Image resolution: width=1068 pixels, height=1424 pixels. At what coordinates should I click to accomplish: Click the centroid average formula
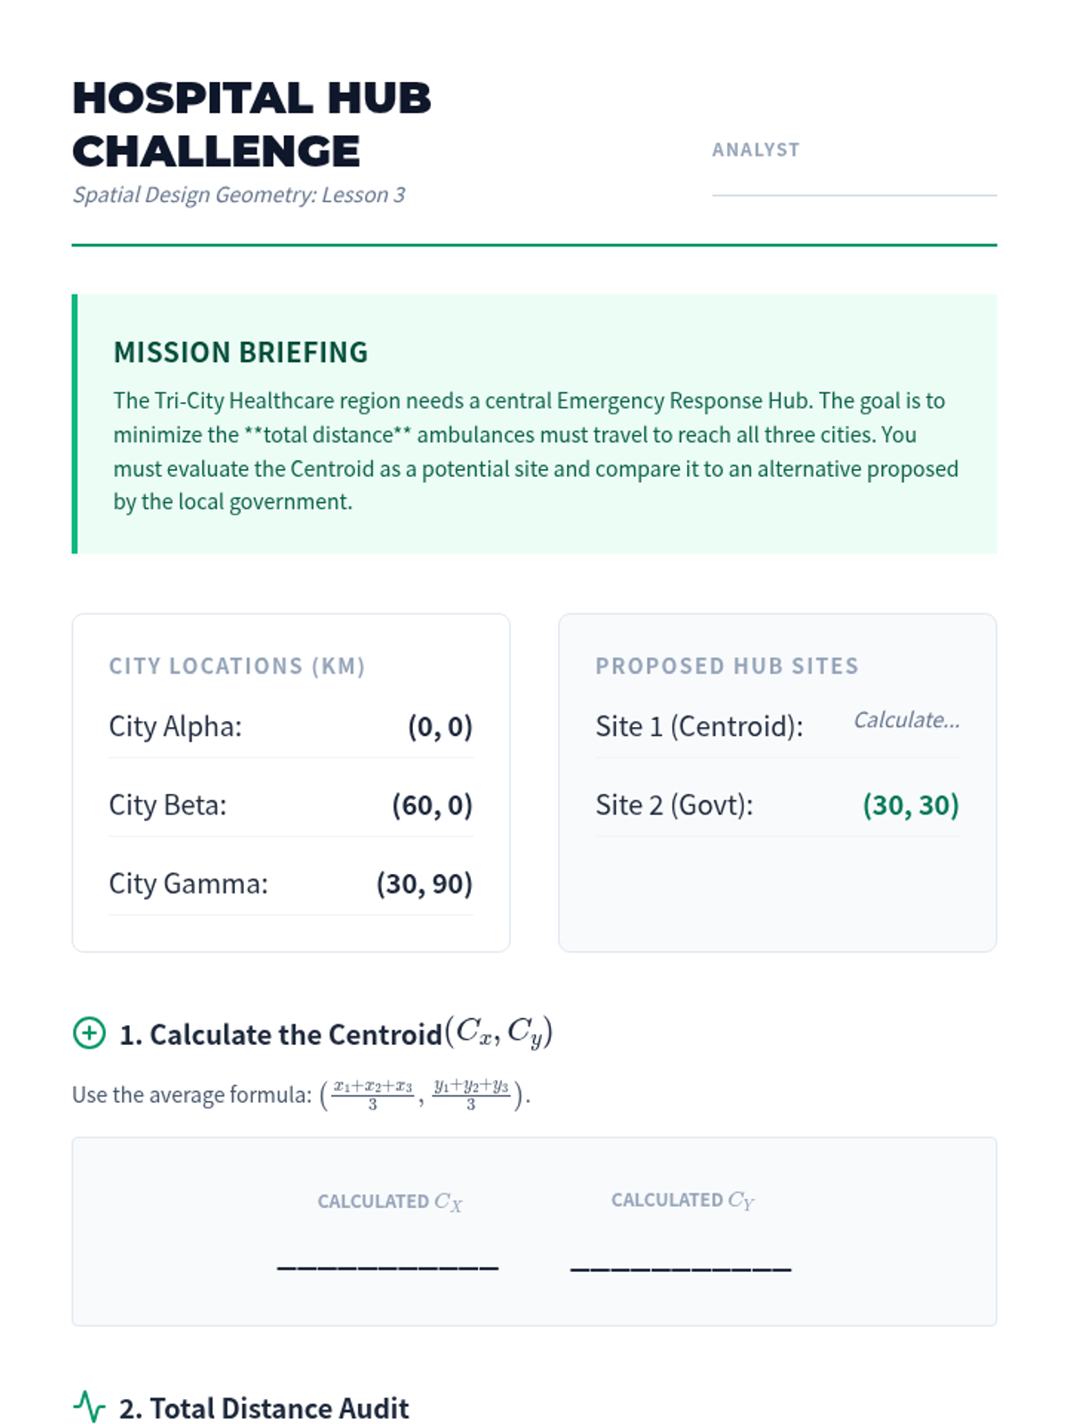[425, 1094]
